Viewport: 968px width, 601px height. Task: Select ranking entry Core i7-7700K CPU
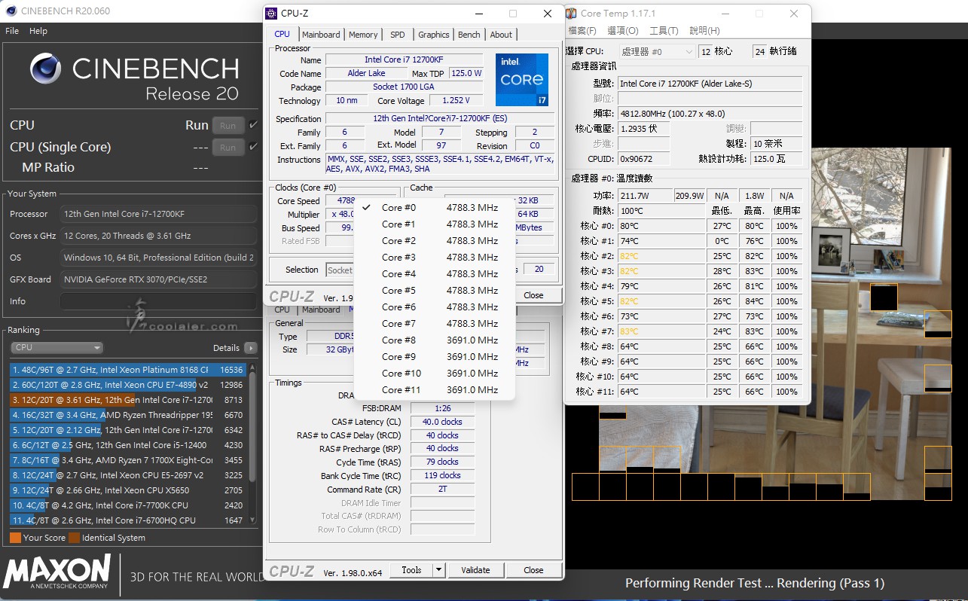pos(127,505)
